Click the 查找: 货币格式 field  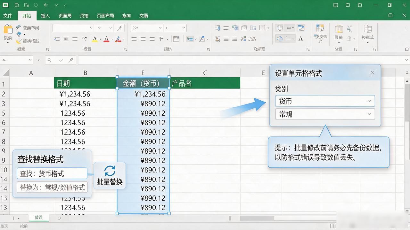coord(52,173)
